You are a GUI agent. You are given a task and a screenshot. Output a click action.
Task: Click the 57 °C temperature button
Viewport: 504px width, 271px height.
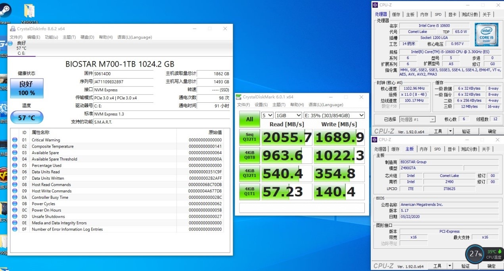pyautogui.click(x=27, y=117)
